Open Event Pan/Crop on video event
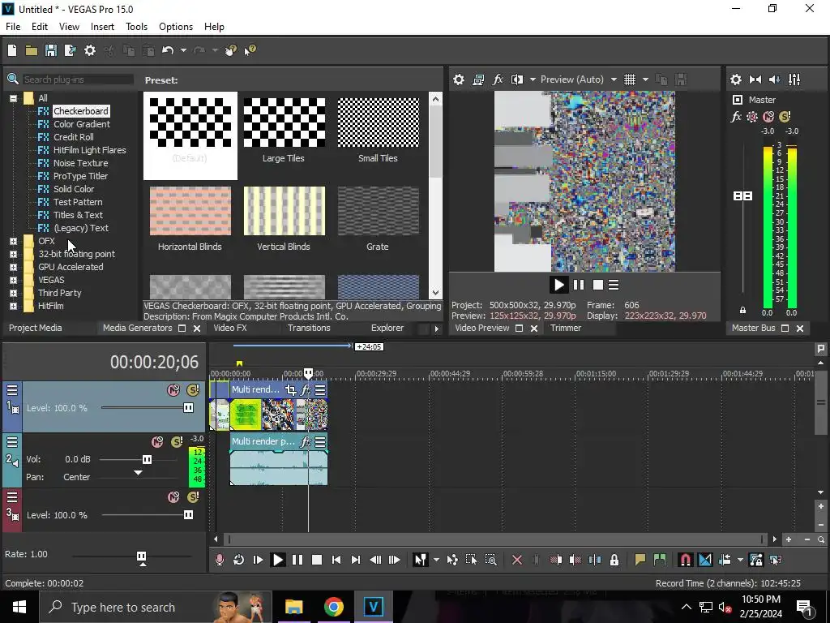830x623 pixels. click(x=291, y=390)
